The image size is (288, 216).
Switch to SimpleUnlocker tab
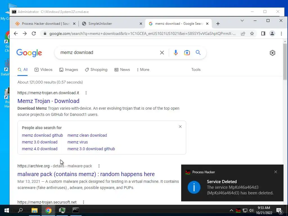click(x=112, y=24)
